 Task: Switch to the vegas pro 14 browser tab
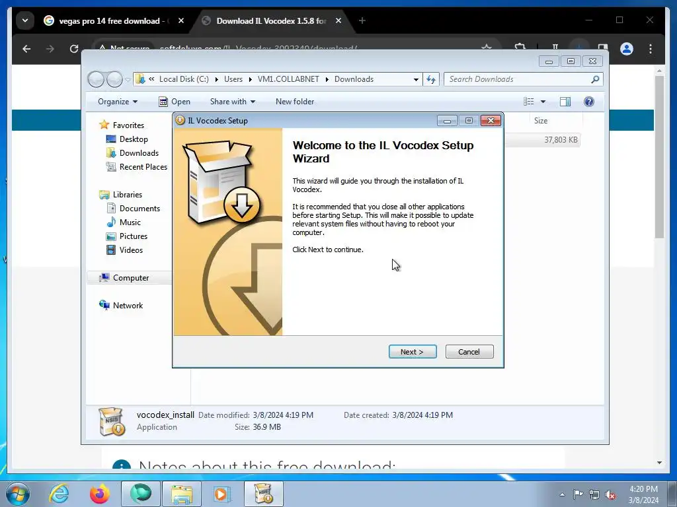point(109,20)
